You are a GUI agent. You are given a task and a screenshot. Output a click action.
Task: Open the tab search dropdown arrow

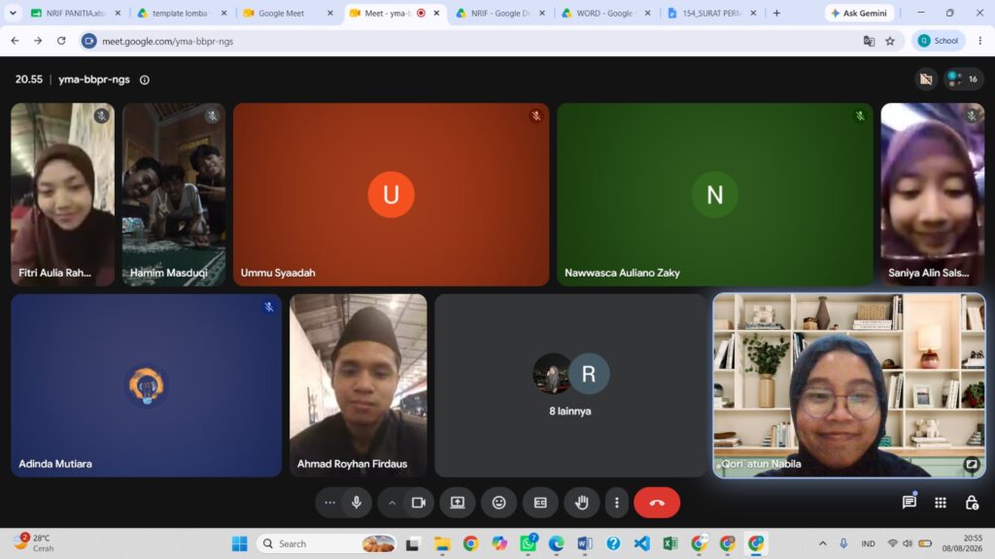tap(13, 13)
